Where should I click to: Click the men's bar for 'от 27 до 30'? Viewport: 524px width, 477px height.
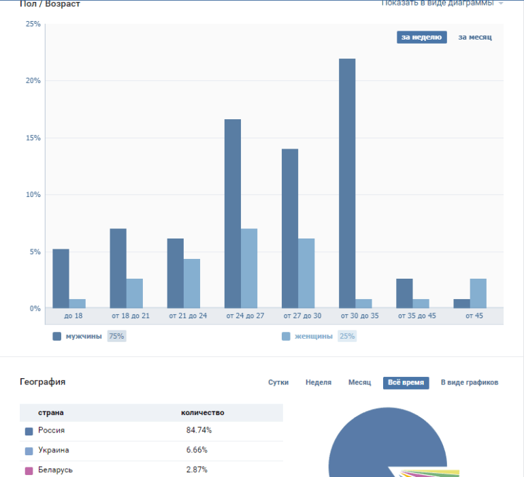290,229
